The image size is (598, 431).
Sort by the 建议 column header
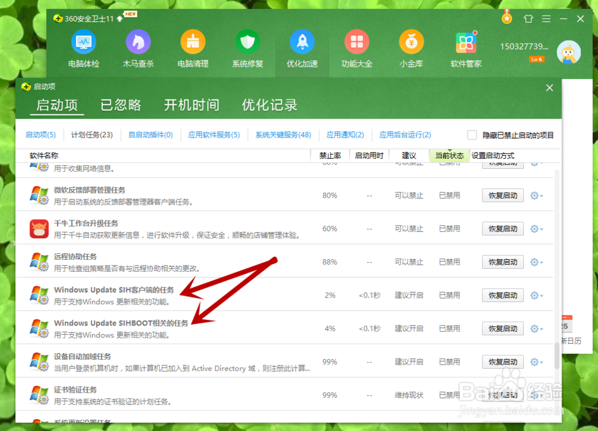pyautogui.click(x=409, y=156)
